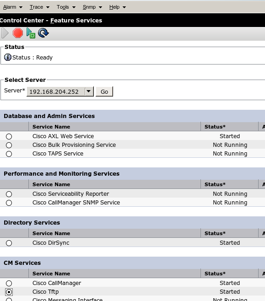Click the Refresh page icon

click(x=43, y=33)
